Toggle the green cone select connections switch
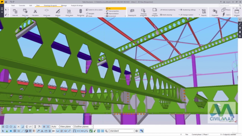 7,131
